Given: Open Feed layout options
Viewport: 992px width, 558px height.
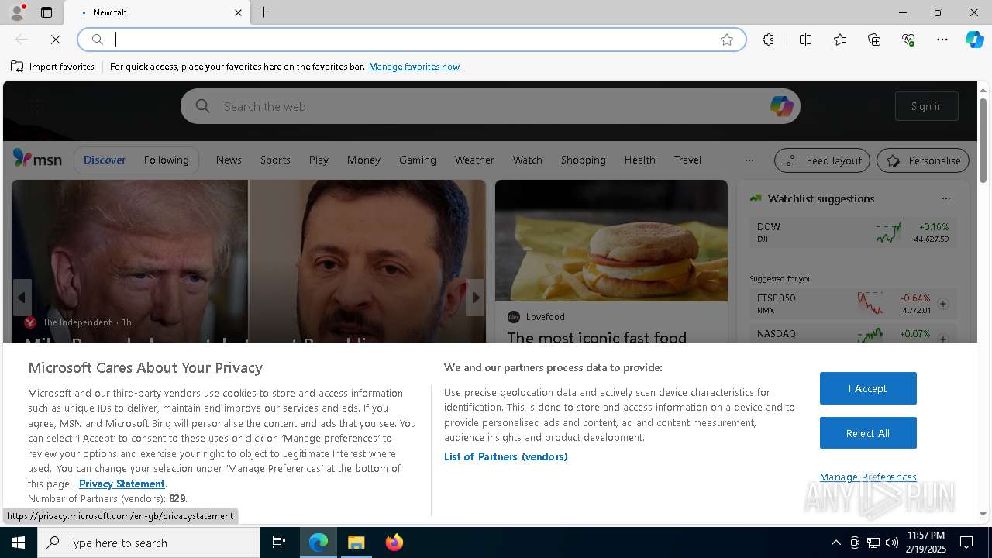Looking at the screenshot, I should pos(822,160).
